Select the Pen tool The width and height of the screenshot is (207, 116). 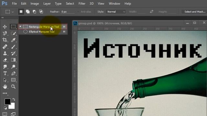coord(13,73)
